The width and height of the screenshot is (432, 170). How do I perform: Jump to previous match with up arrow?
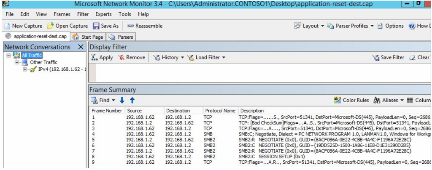132,101
